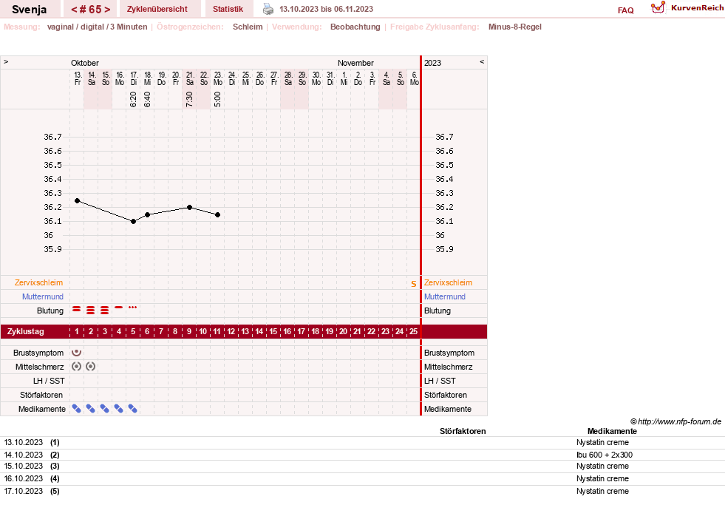The width and height of the screenshot is (725, 519).
Task: Click the KurvenReich logo icon
Action: [658, 7]
